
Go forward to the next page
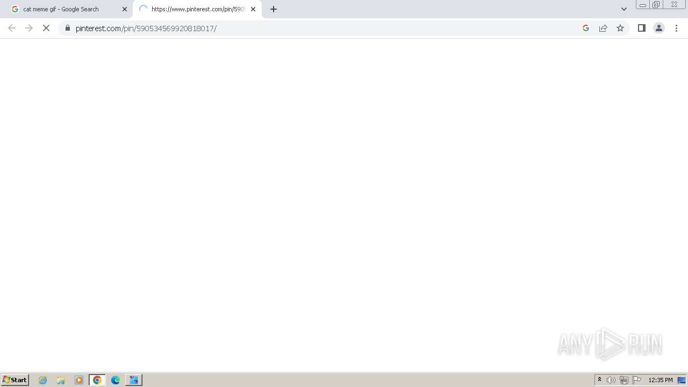pos(29,28)
